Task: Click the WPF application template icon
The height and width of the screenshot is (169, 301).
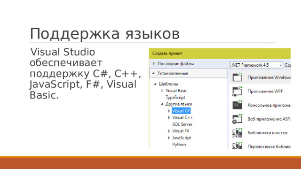Action: (x=238, y=91)
